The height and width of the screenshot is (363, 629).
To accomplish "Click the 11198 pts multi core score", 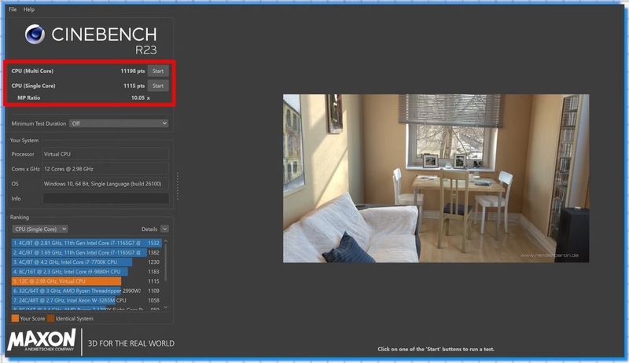I will tap(133, 71).
